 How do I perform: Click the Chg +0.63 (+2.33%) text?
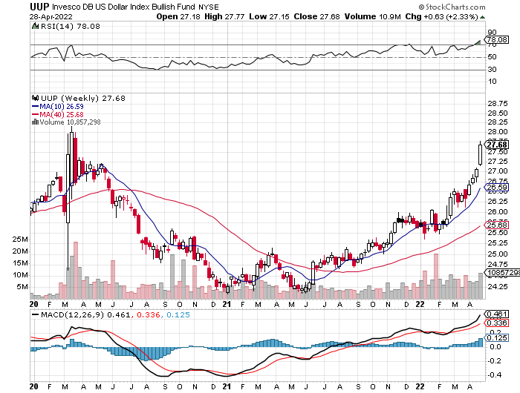click(442, 16)
